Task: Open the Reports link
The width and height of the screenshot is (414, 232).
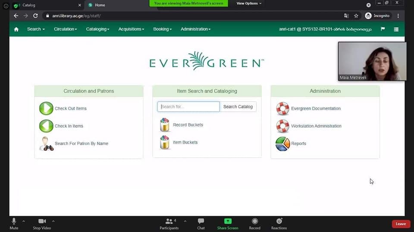Action: (298, 143)
